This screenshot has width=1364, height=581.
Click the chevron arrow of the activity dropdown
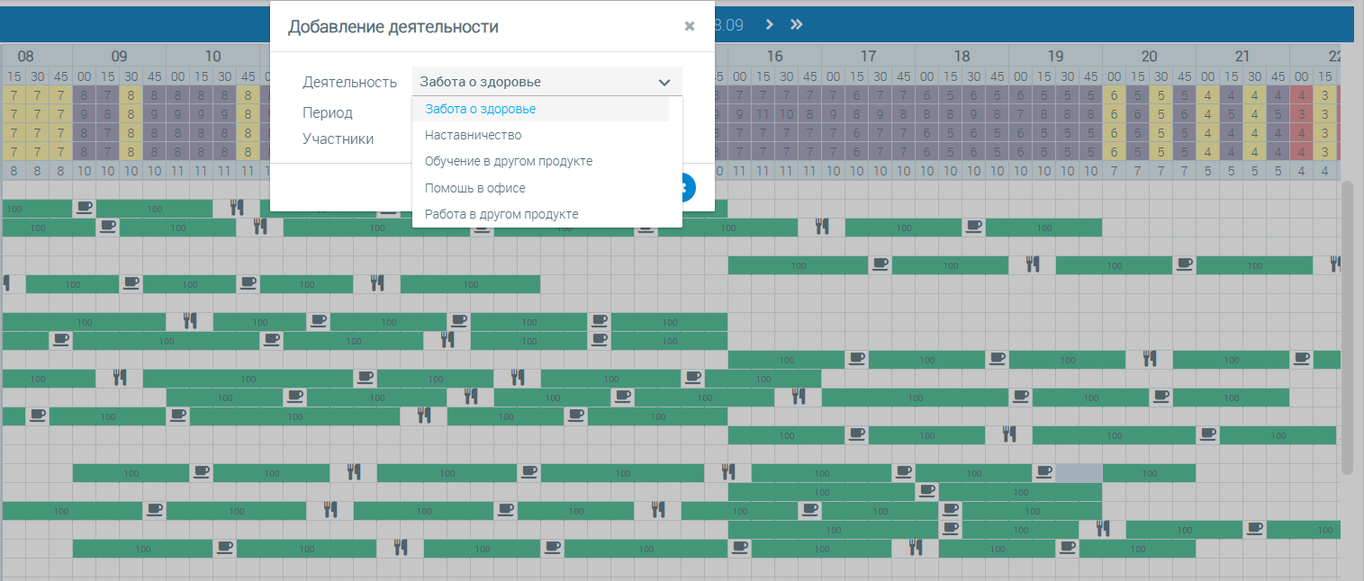coord(664,82)
